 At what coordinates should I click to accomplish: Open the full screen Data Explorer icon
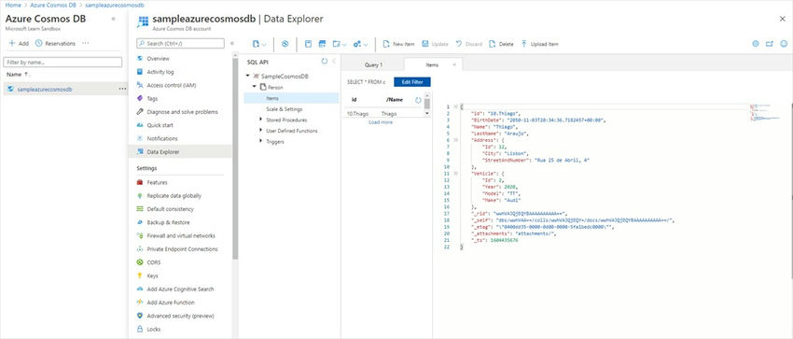770,44
